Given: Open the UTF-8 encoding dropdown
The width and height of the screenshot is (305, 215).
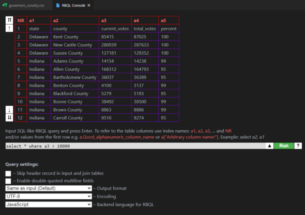Looking at the screenshot, I should 48,196.
